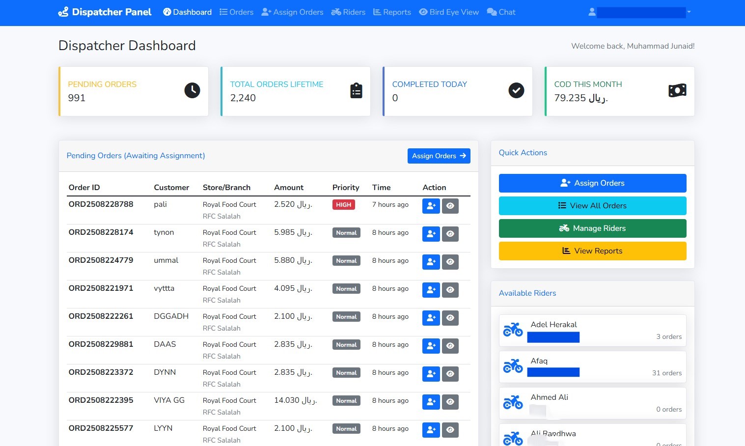Open the Chat nav item
Screen dimensions: 745x446
(501, 12)
